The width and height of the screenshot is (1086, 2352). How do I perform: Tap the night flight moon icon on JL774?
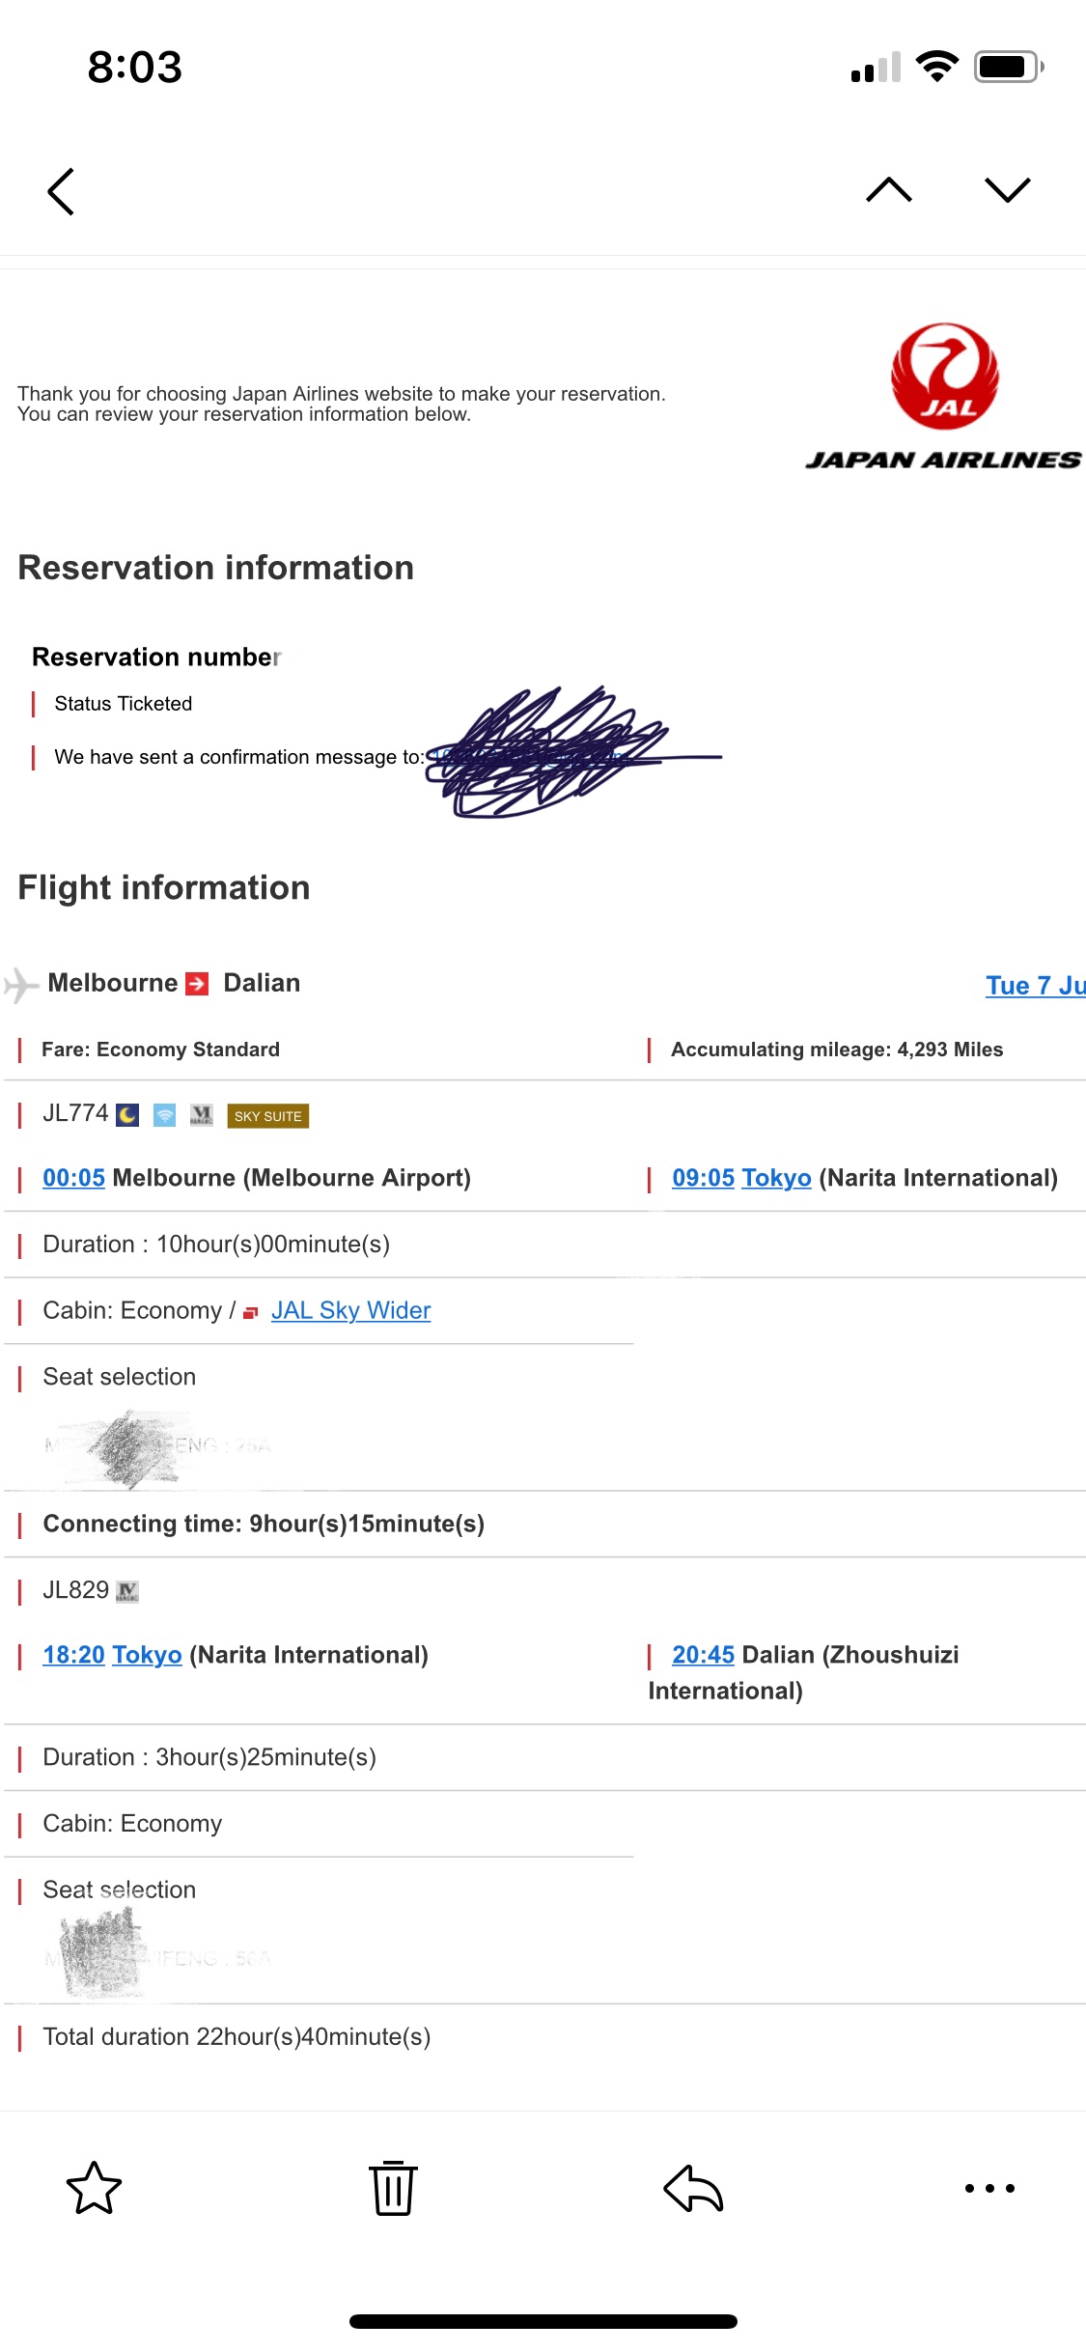click(x=127, y=1116)
